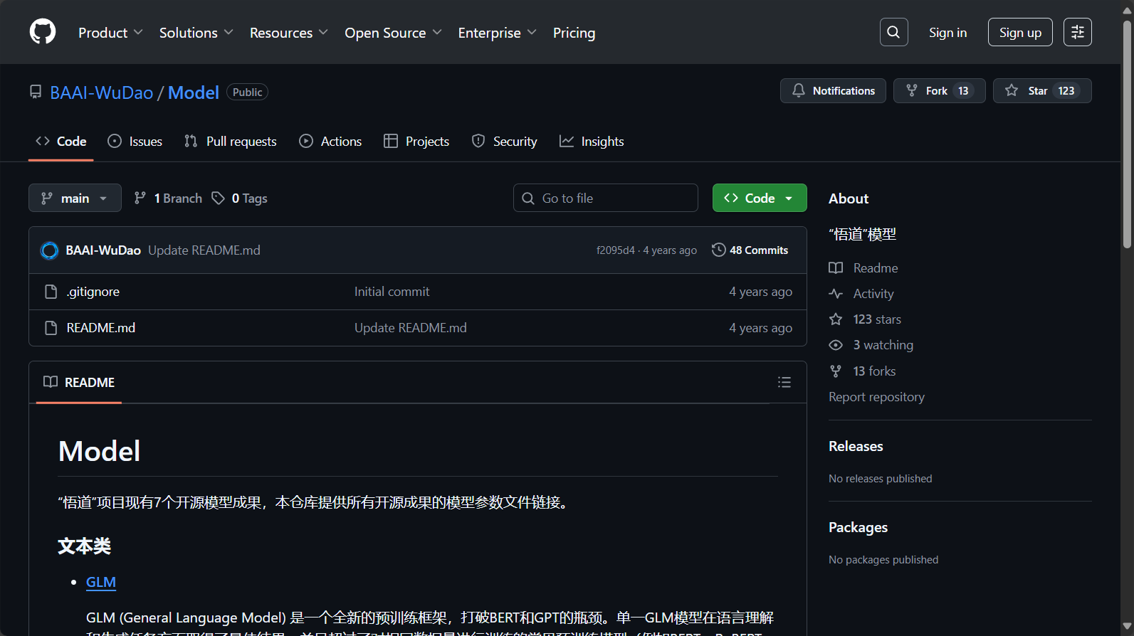Open the README outline list icon
1134x636 pixels.
coord(784,383)
